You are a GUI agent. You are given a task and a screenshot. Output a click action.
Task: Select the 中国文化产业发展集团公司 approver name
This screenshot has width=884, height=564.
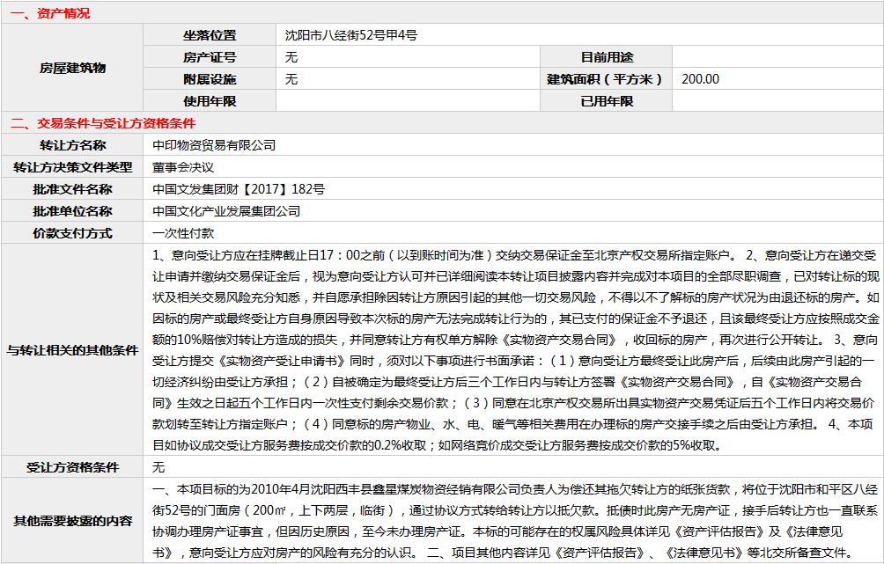pos(226,211)
